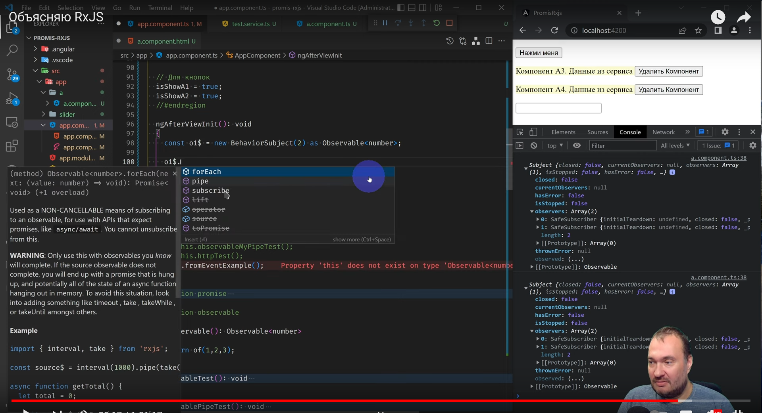Open the Search view in activity bar
The image size is (762, 413).
pos(12,50)
